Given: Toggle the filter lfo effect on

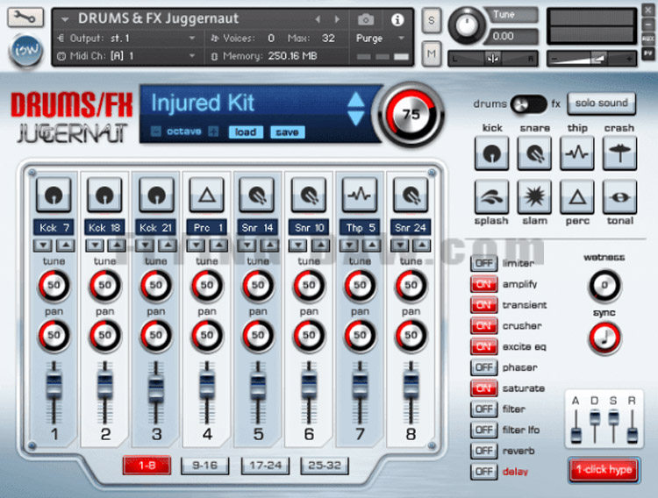Looking at the screenshot, I should [483, 430].
